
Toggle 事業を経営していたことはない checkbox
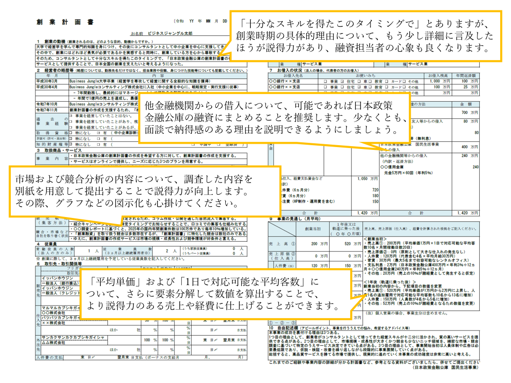71,115
